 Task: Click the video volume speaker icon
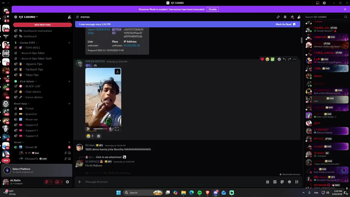[x=110, y=129]
